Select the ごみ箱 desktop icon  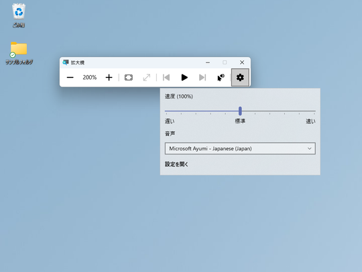pyautogui.click(x=19, y=15)
